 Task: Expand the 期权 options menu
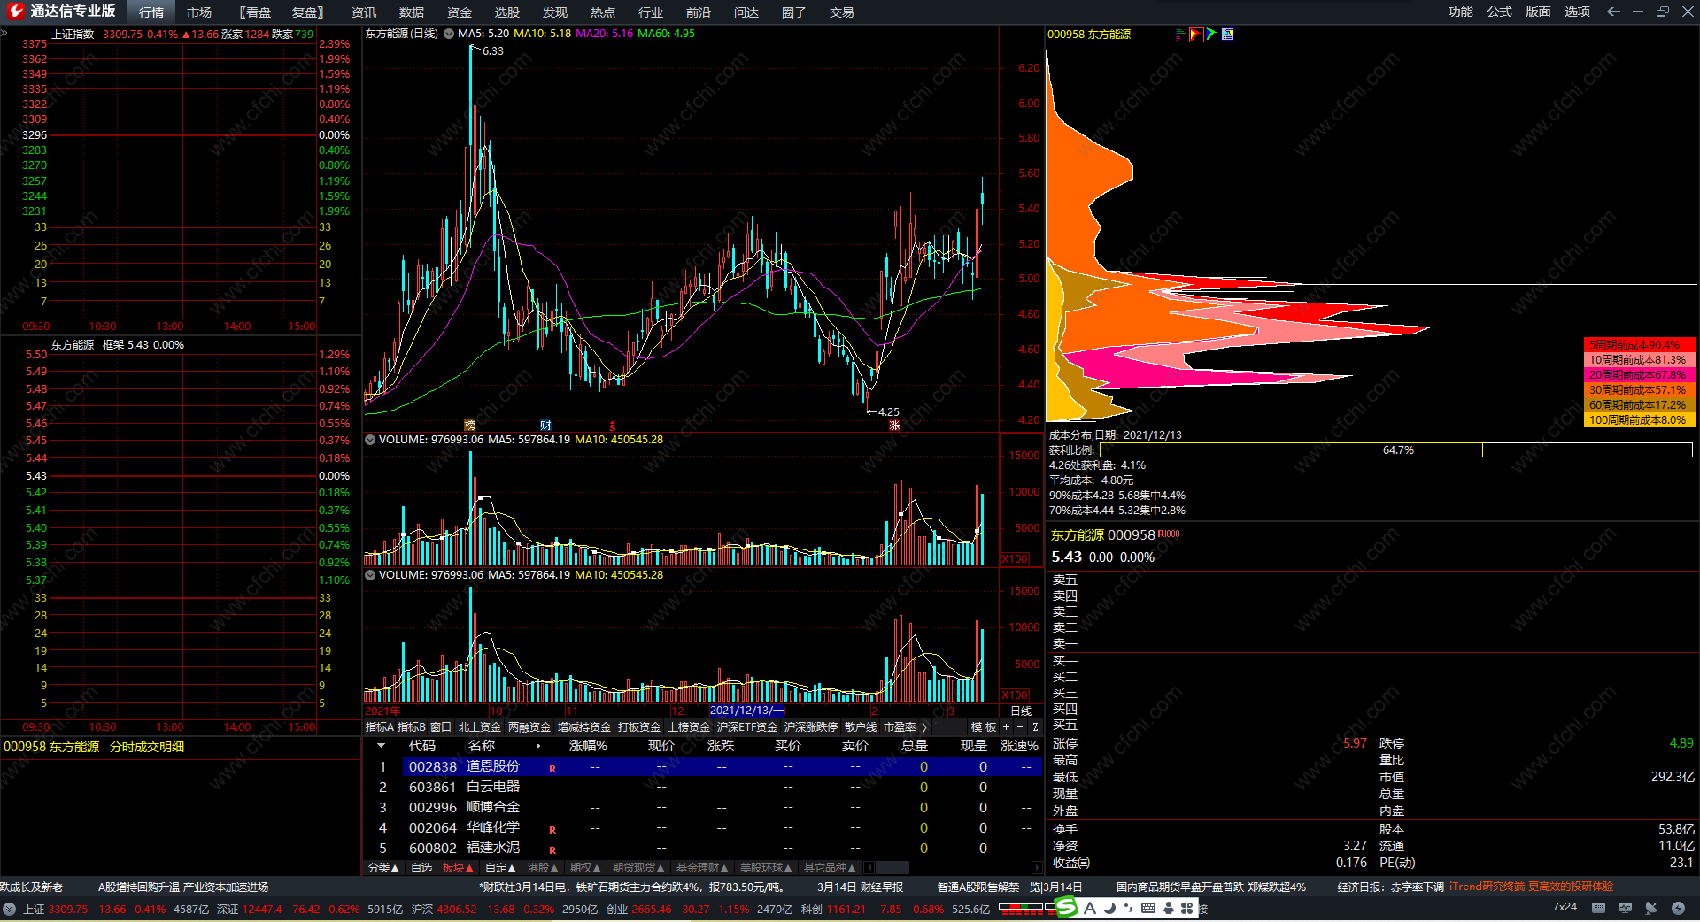point(585,868)
